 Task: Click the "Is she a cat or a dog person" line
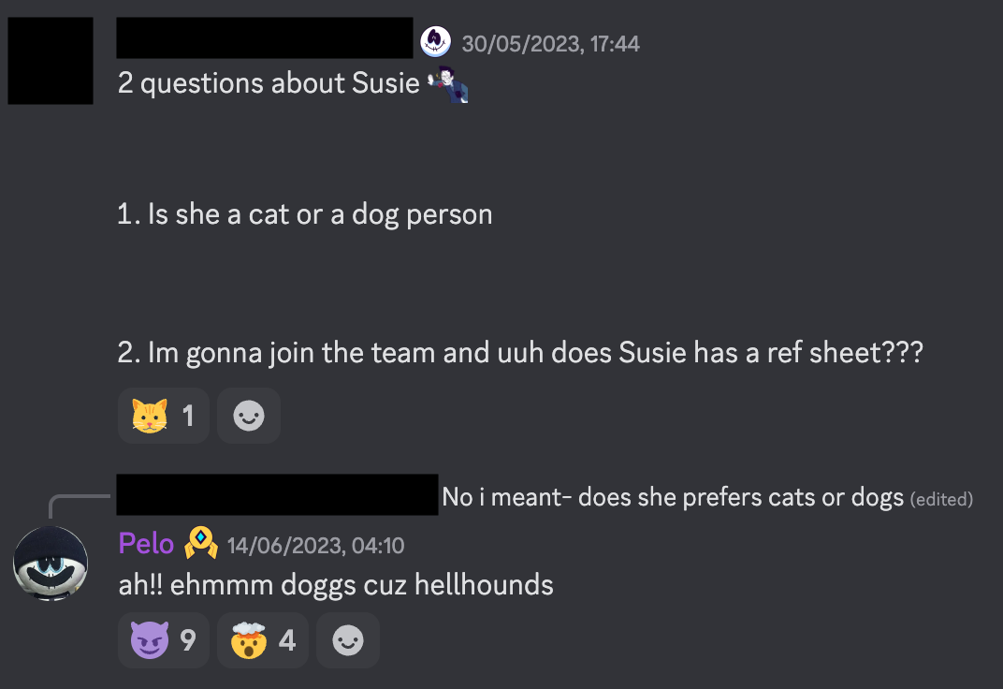pos(305,214)
